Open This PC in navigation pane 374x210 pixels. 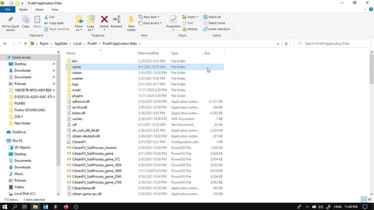click(x=18, y=141)
